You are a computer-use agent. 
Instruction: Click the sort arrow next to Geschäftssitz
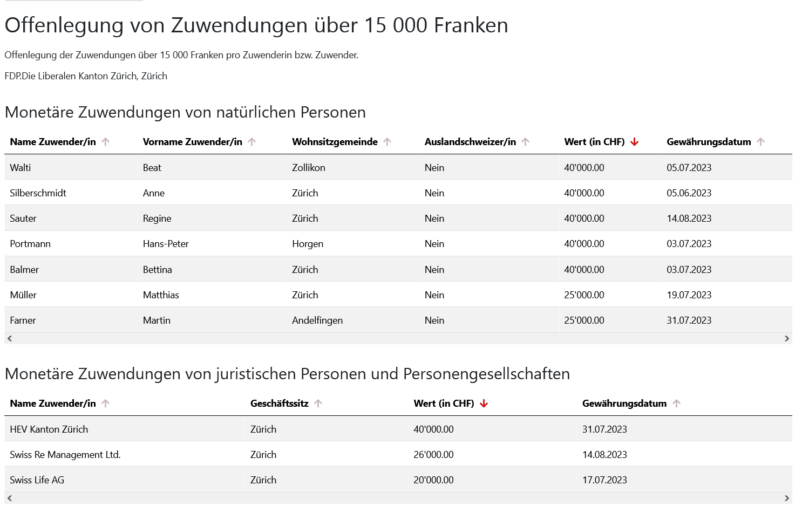click(x=318, y=403)
